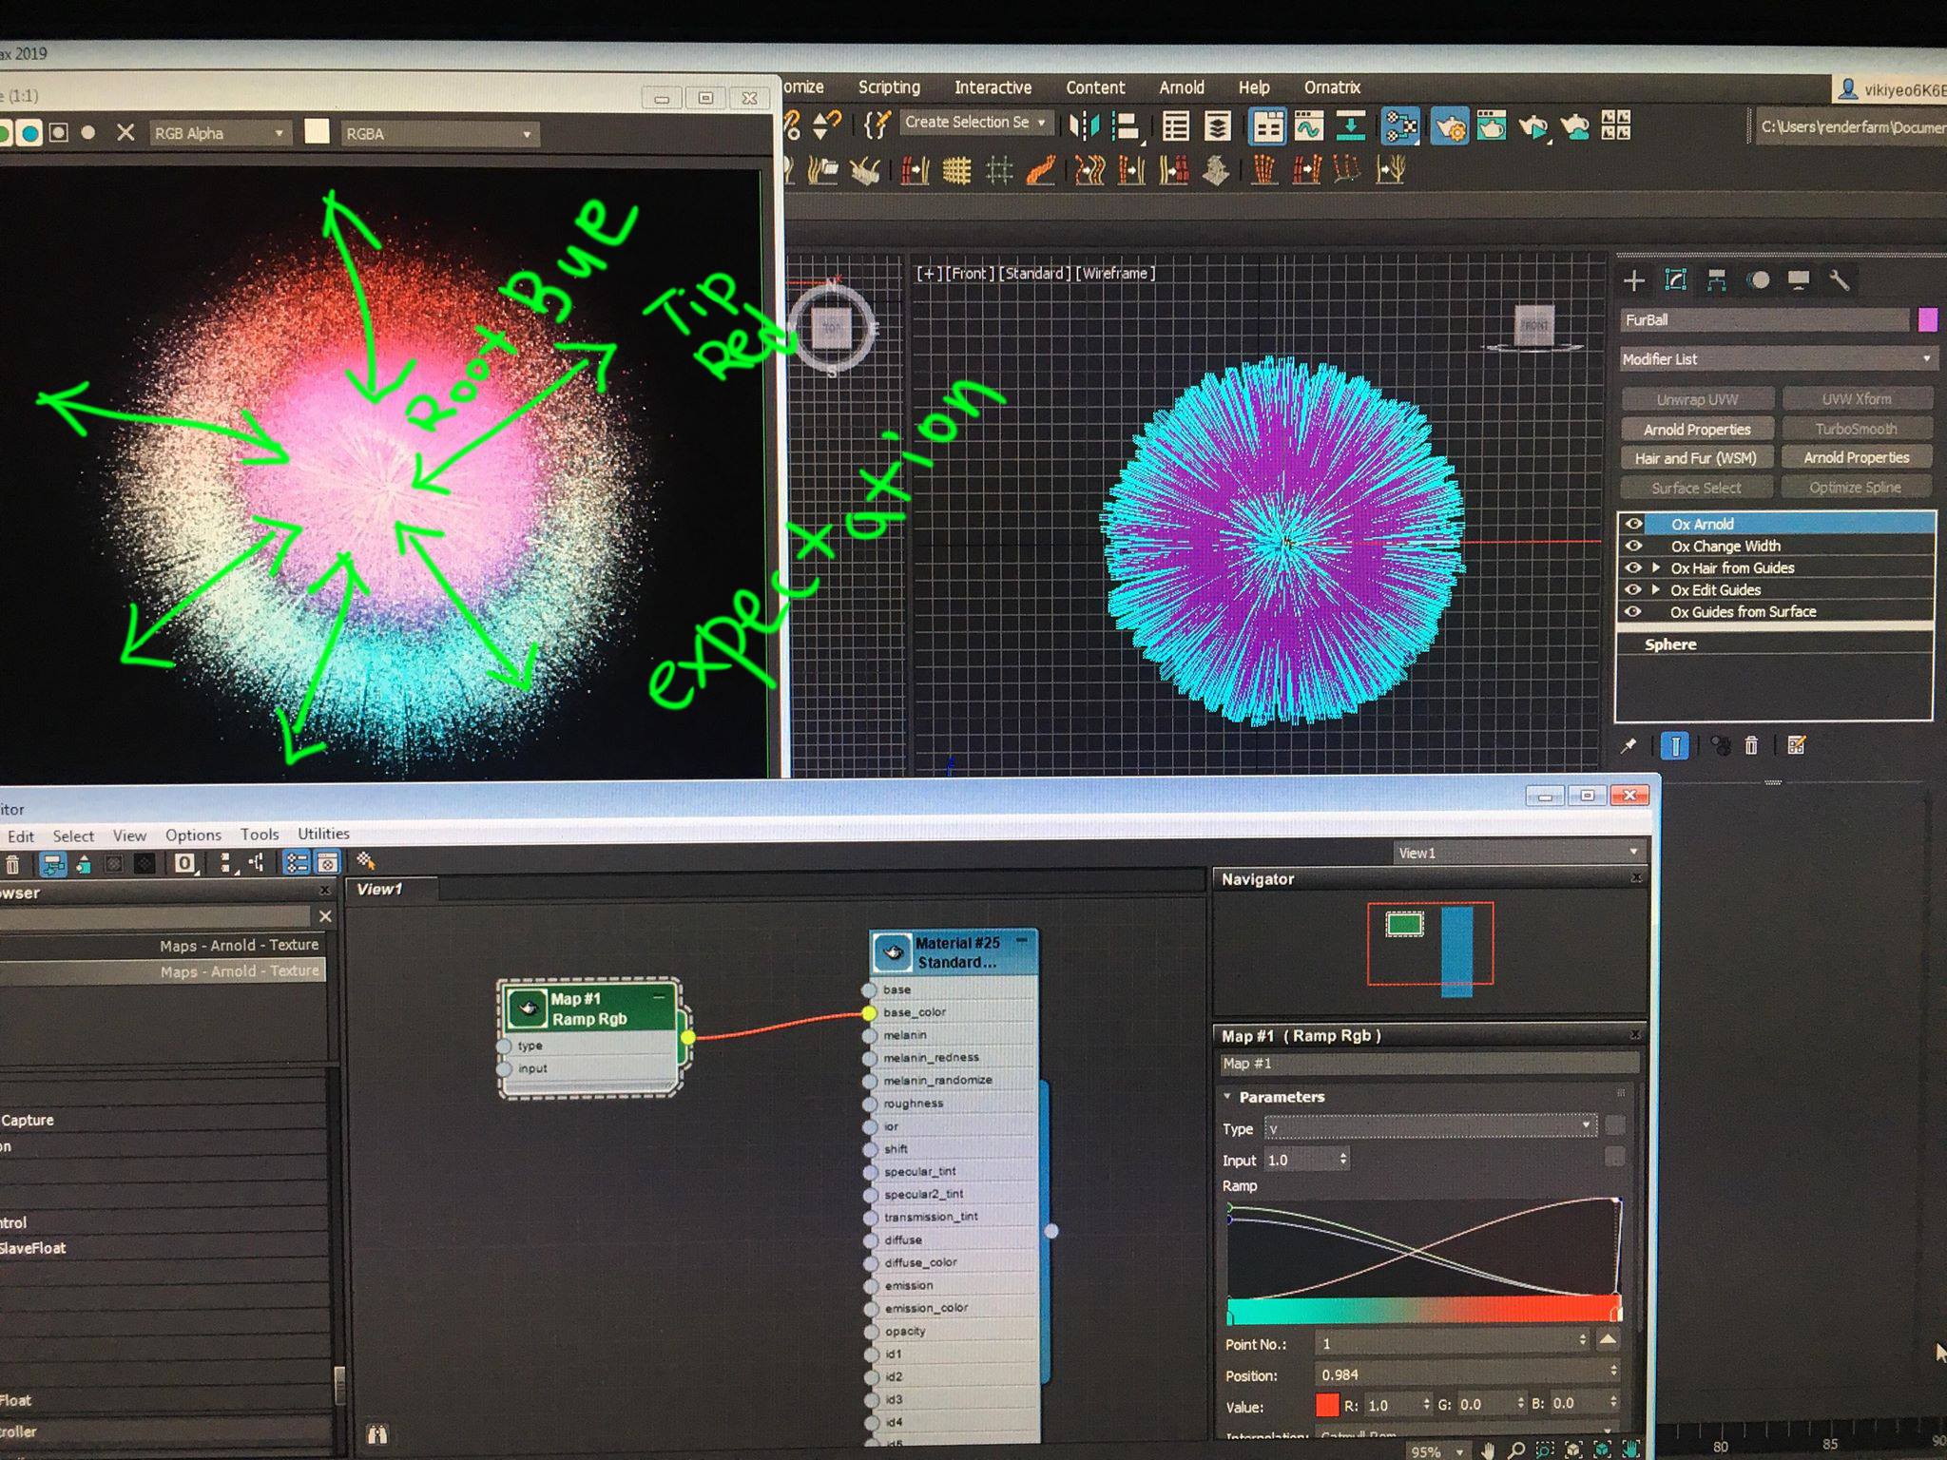Viewport: 1947px width, 1460px height.
Task: Click the ramp Position value field
Action: click(1459, 1374)
